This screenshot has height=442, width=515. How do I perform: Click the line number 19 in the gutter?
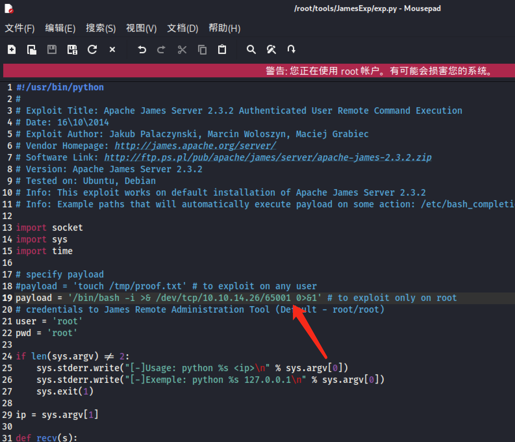(x=7, y=298)
